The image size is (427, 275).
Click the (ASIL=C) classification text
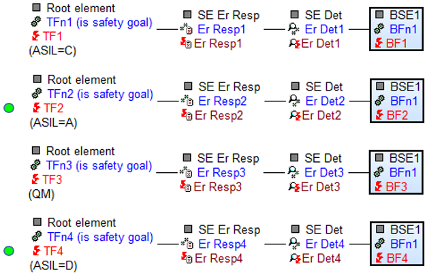[53, 50]
